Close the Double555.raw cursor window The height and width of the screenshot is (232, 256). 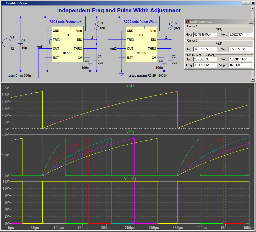[251, 22]
